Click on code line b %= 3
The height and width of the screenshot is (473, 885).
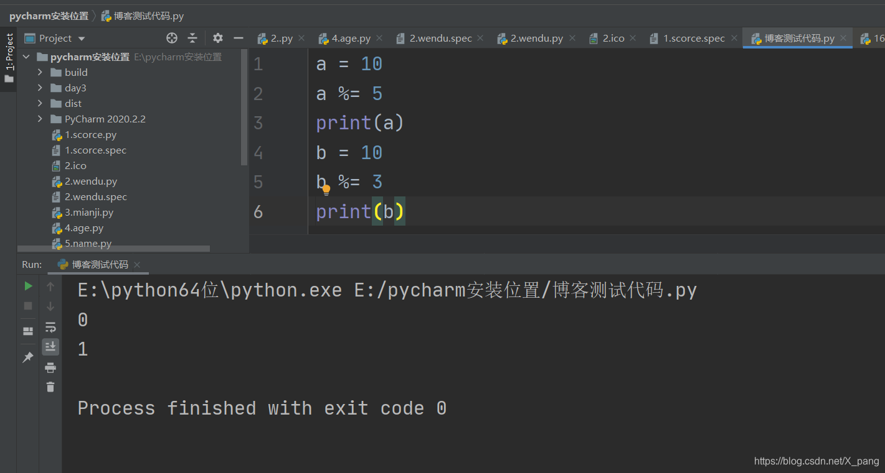point(349,182)
